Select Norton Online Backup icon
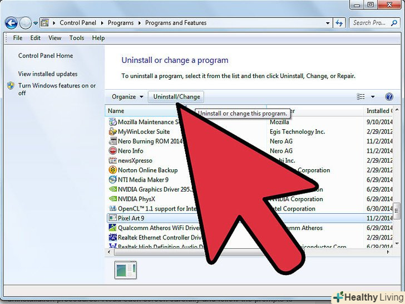The image size is (405, 304). point(112,170)
